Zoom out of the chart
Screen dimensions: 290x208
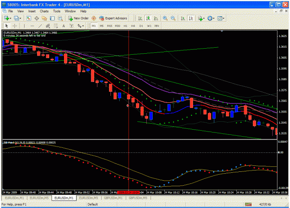(x=173, y=18)
